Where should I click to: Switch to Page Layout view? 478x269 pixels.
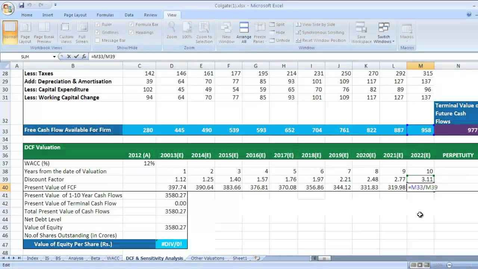click(x=25, y=33)
